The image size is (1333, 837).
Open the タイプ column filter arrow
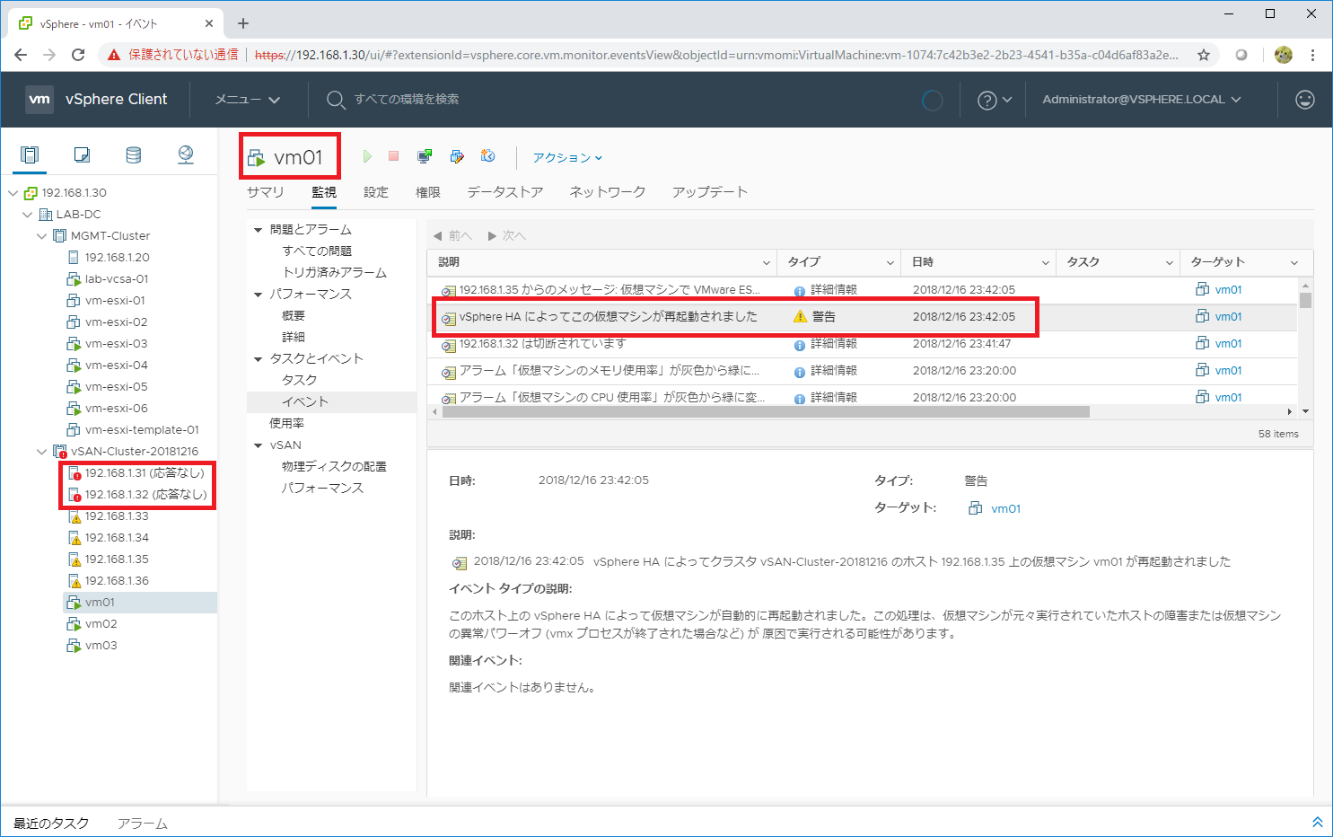(890, 262)
